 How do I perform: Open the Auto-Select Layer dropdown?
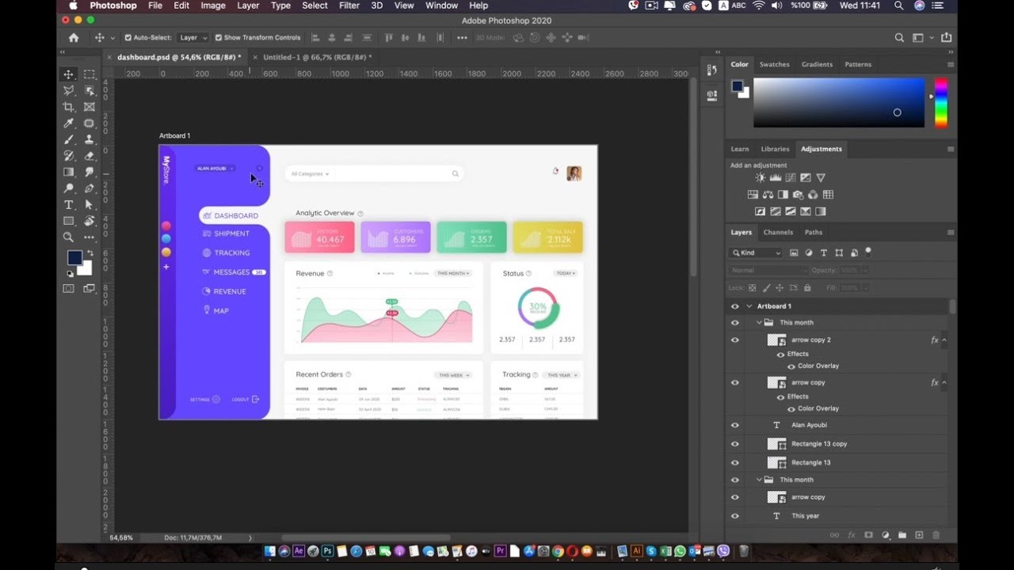tap(193, 37)
